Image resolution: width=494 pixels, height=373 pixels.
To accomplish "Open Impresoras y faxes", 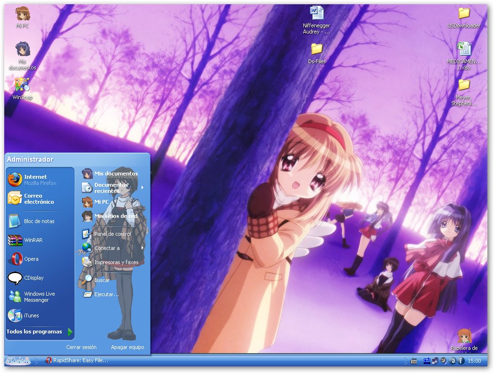I will (x=113, y=262).
